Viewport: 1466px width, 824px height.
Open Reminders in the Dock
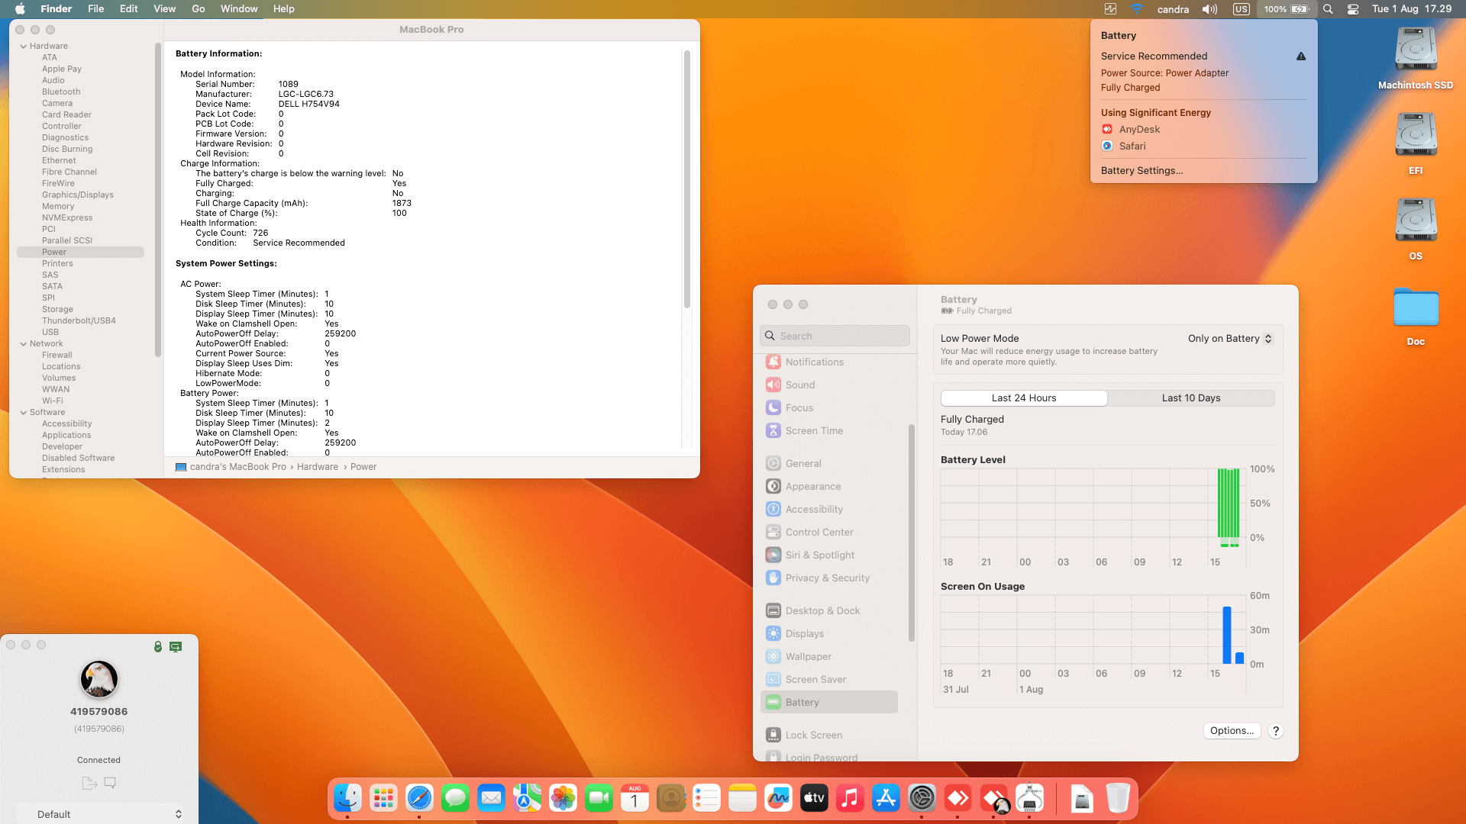coord(706,799)
